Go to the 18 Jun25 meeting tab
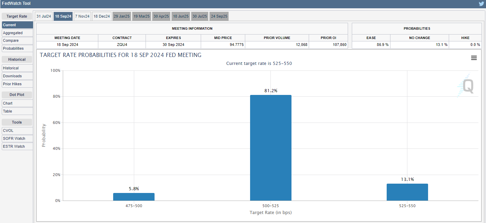 click(x=181, y=16)
